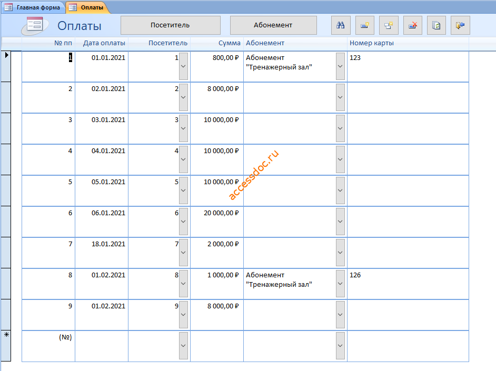Click the amount field 800,00 ₽
Viewport: 496px width, 371px height.
tap(217, 66)
